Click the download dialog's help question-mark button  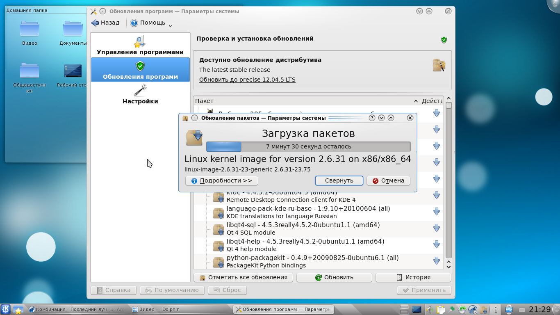pyautogui.click(x=372, y=118)
